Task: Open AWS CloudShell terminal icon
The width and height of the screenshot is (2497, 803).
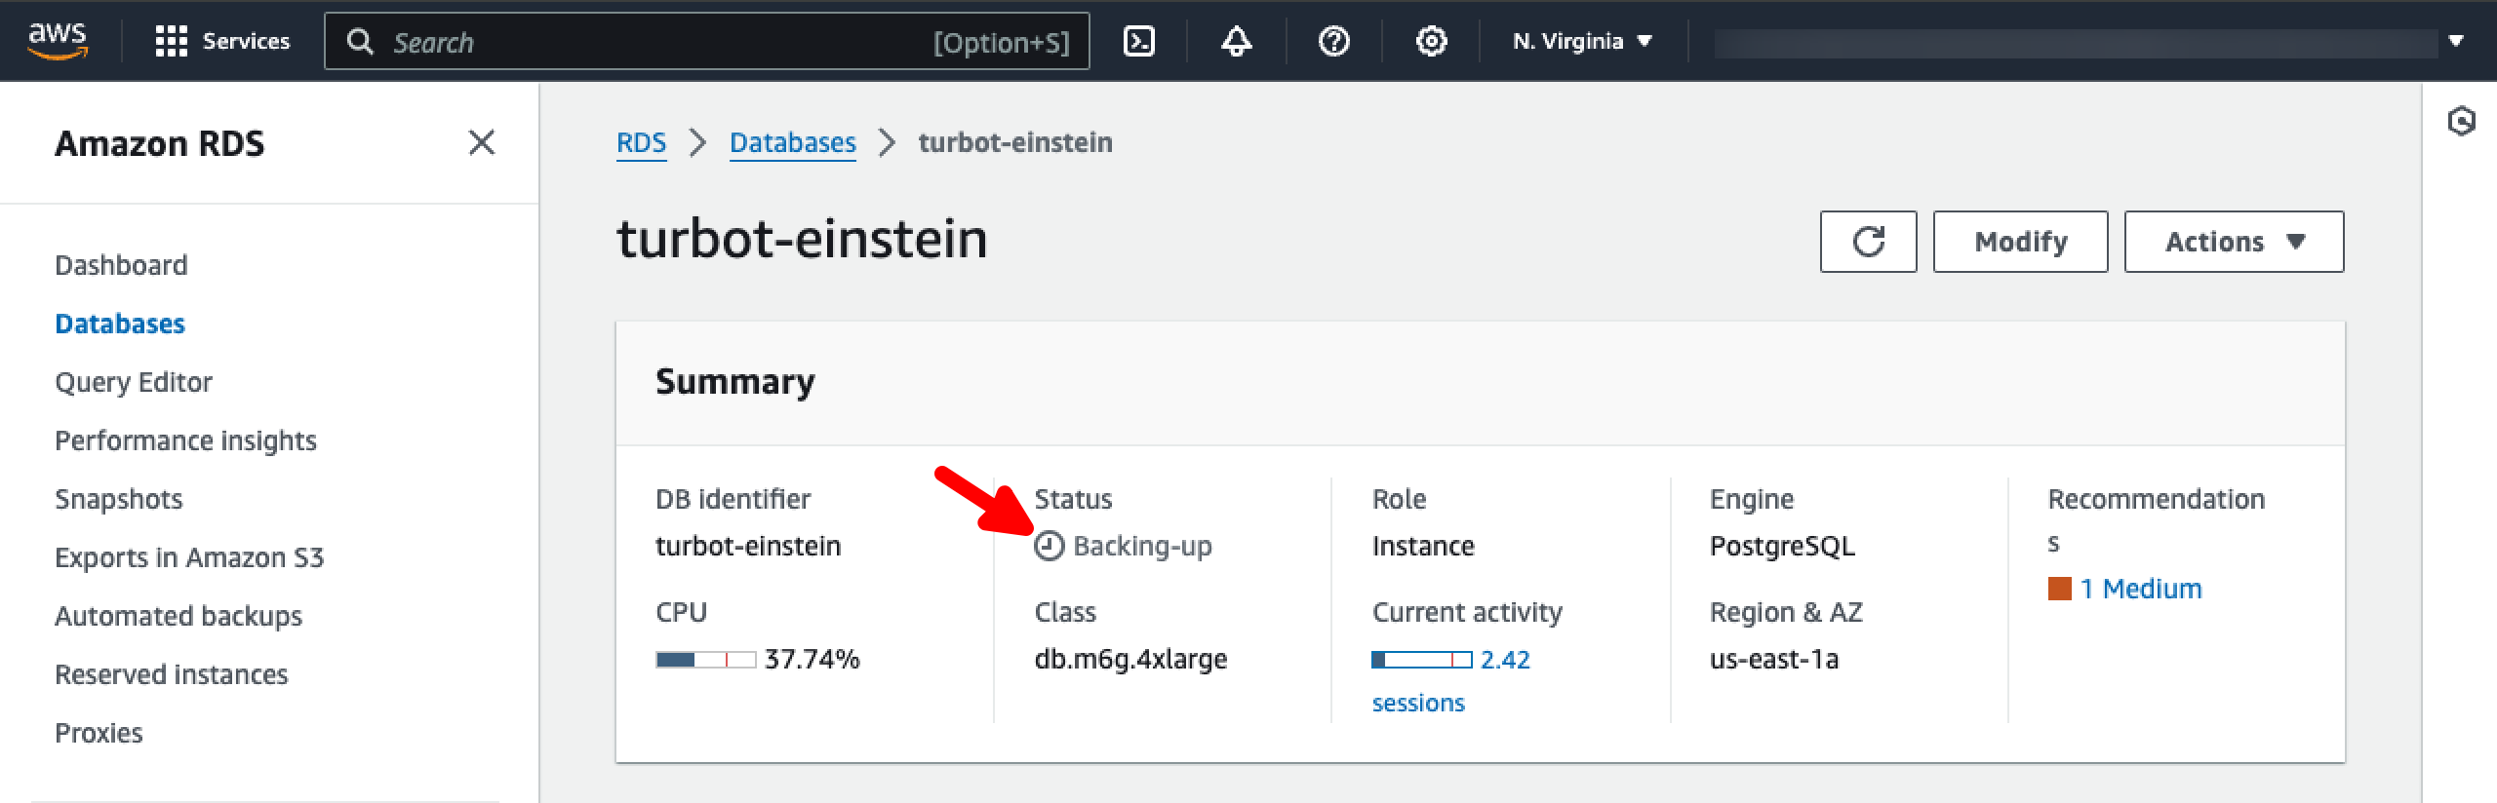Action: 1139,41
